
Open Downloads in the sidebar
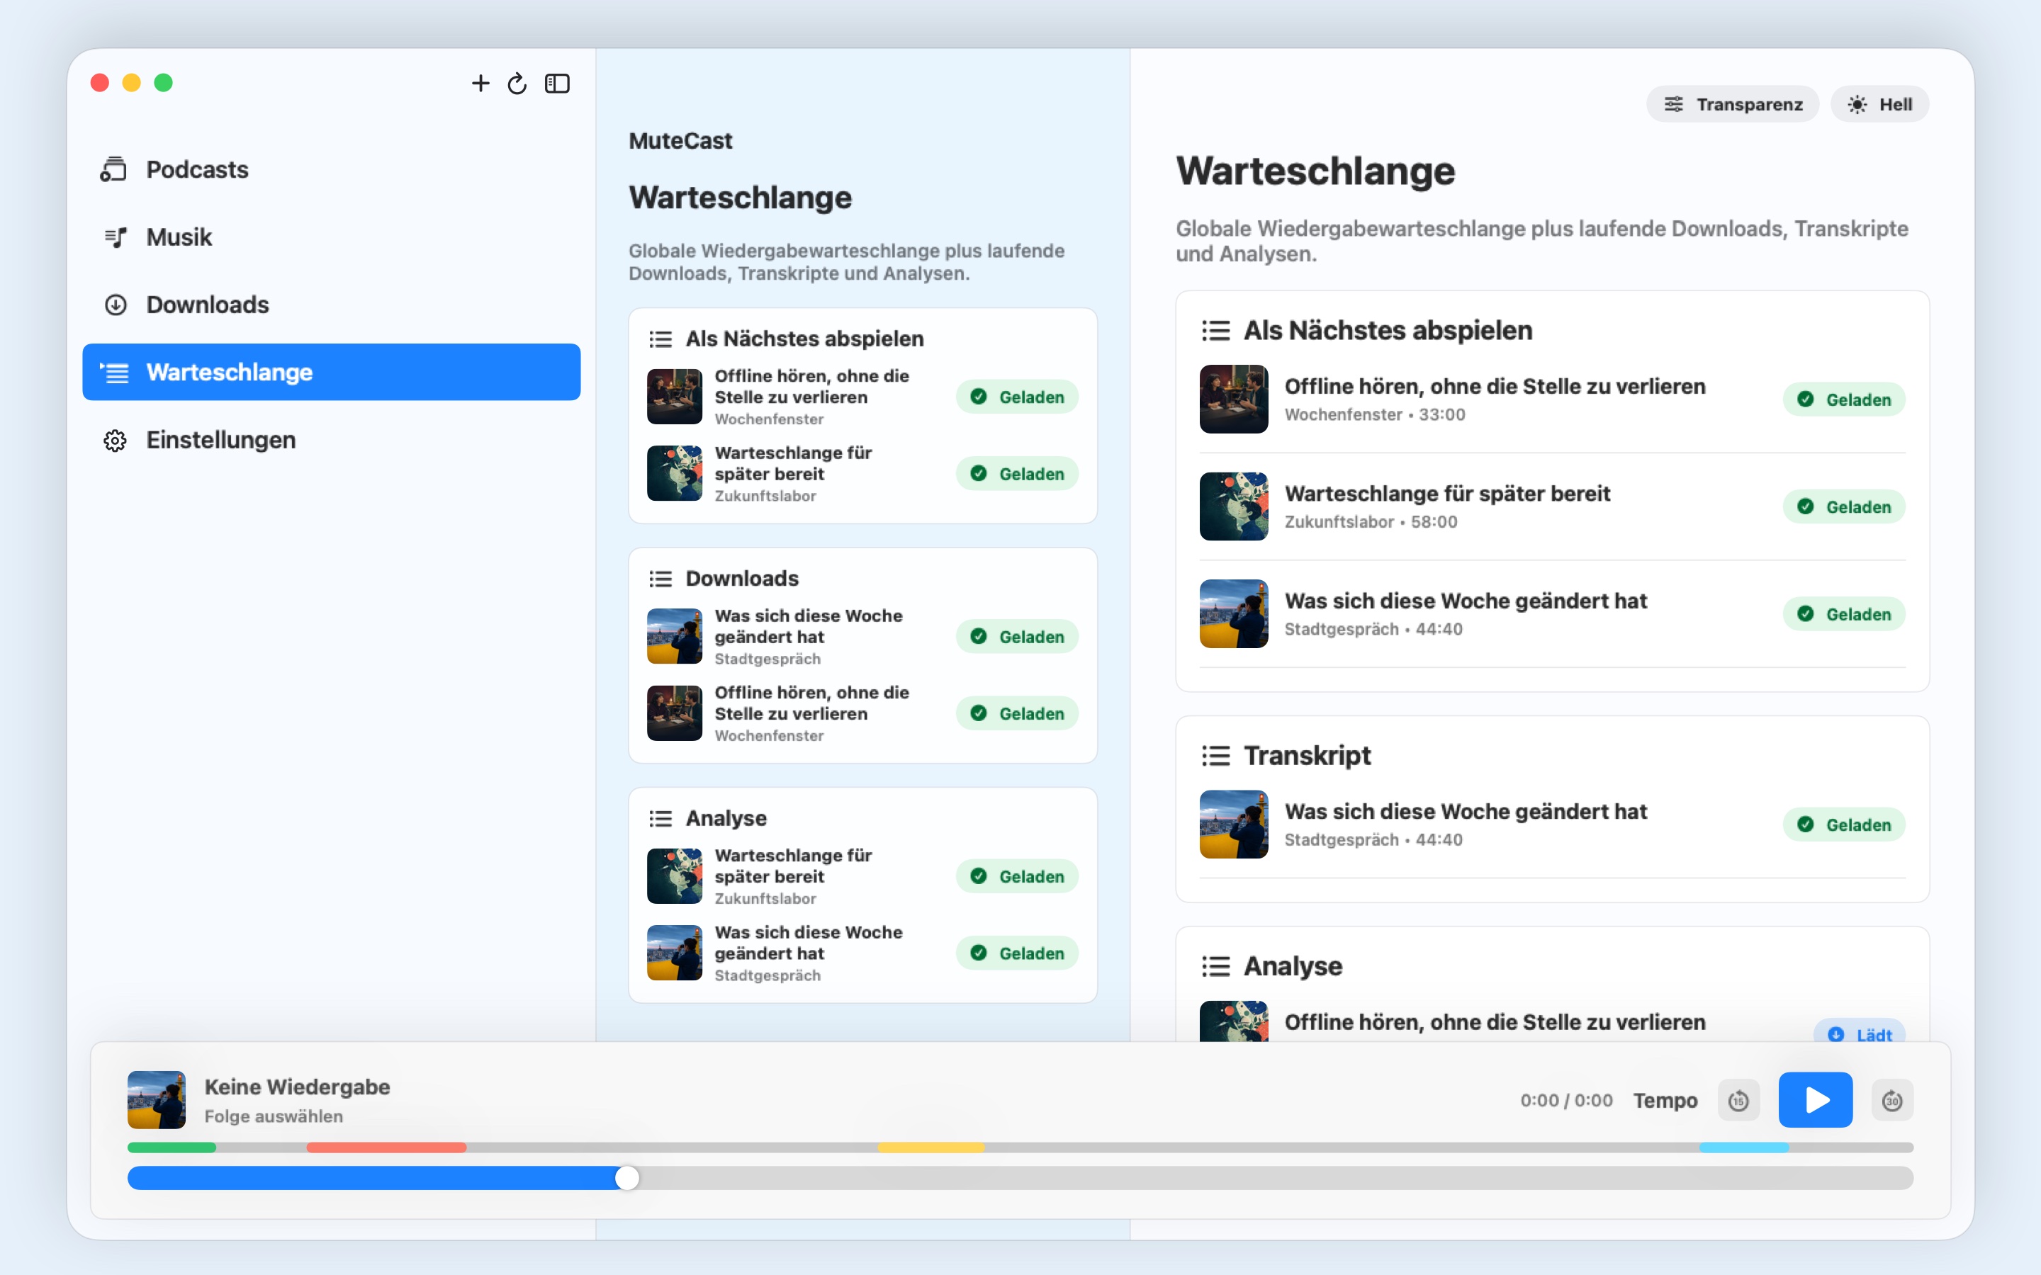(332, 305)
